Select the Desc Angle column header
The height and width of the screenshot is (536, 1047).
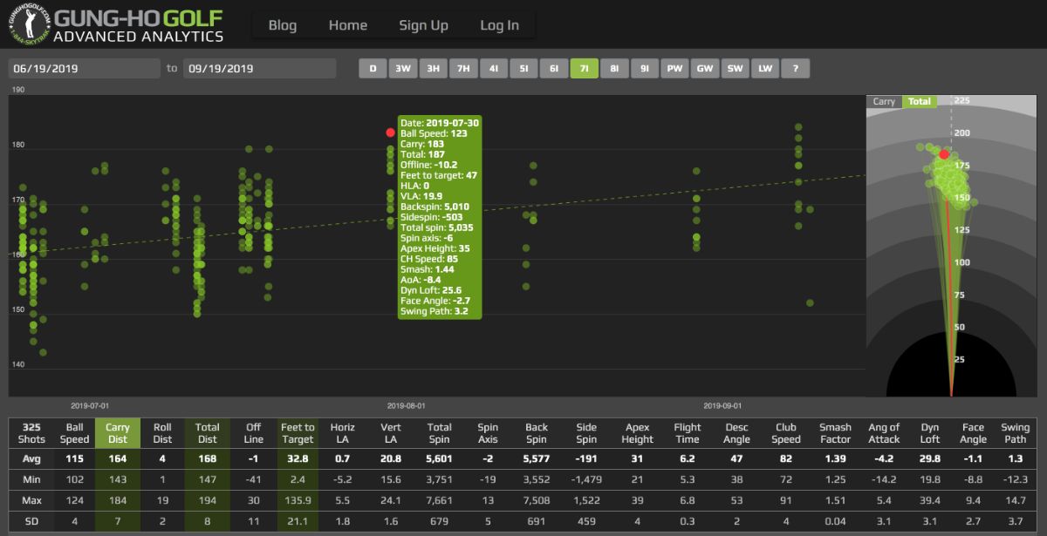[x=736, y=433]
